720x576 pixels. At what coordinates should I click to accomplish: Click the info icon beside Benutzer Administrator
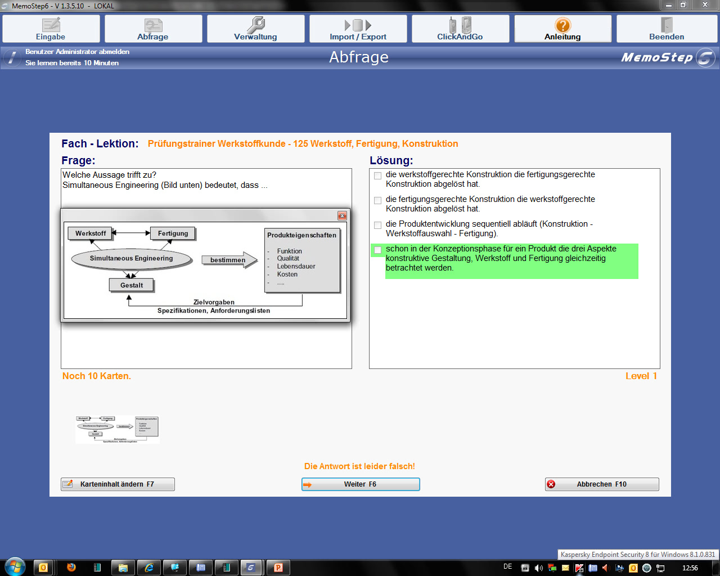[x=12, y=57]
